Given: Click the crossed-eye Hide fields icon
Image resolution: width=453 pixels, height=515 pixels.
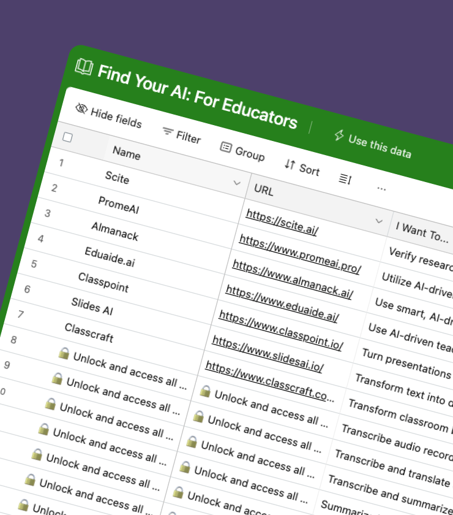Looking at the screenshot, I should [81, 108].
